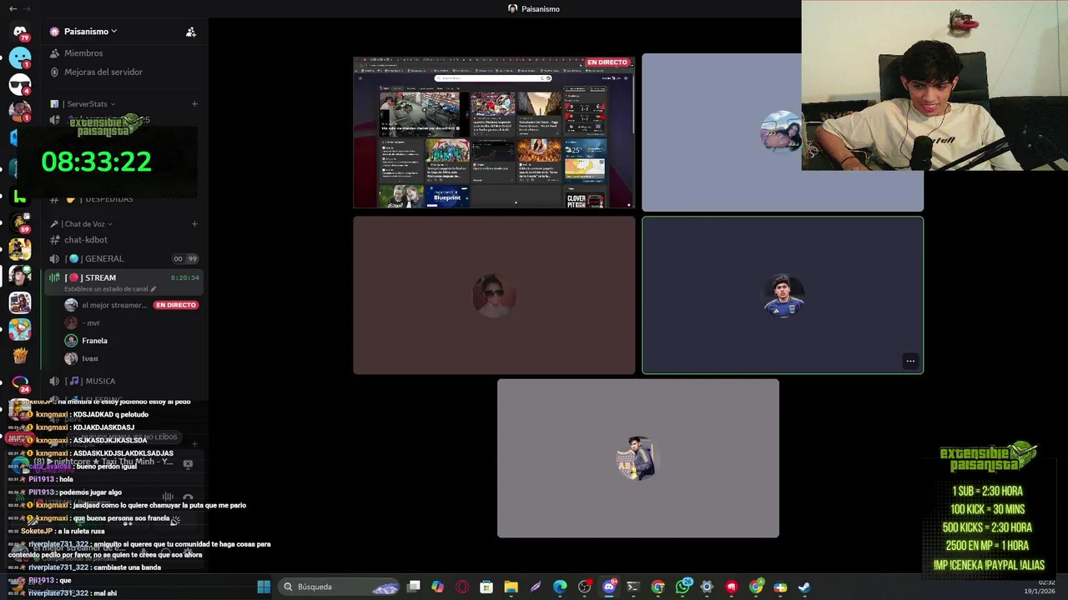Launch Copilot from the taskbar
Image resolution: width=1068 pixels, height=600 pixels.
pos(437,587)
